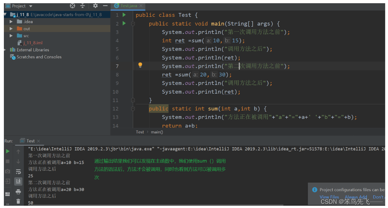Viewport: 388px width, 208px height.
Task: Click the blue src folder icon
Action: click(x=19, y=36)
